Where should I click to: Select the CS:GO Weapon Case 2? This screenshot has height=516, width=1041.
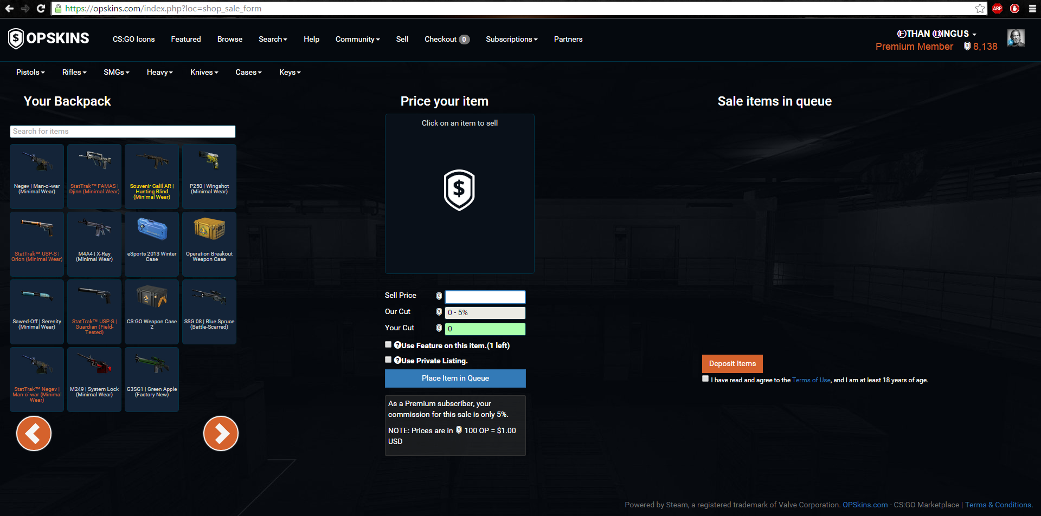click(x=152, y=312)
